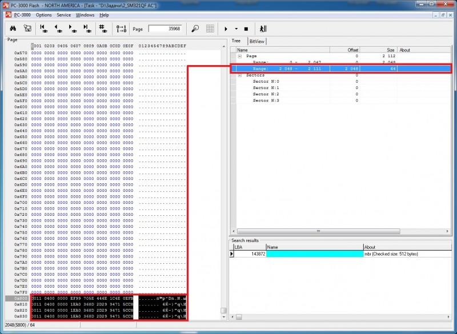Image resolution: width=457 pixels, height=334 pixels.
Task: Click the grid view icon in the toolbar
Action: pos(210,29)
